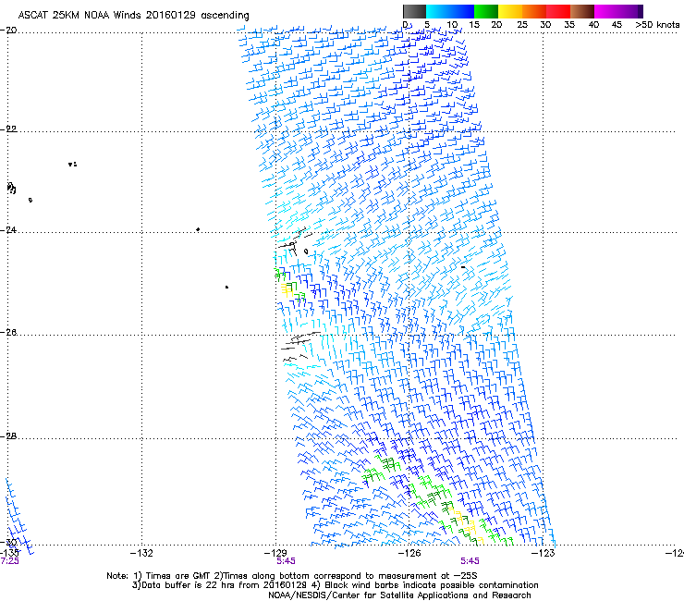Click the gray 0-5 knots legend swatch
684x601 pixels.
(x=414, y=11)
